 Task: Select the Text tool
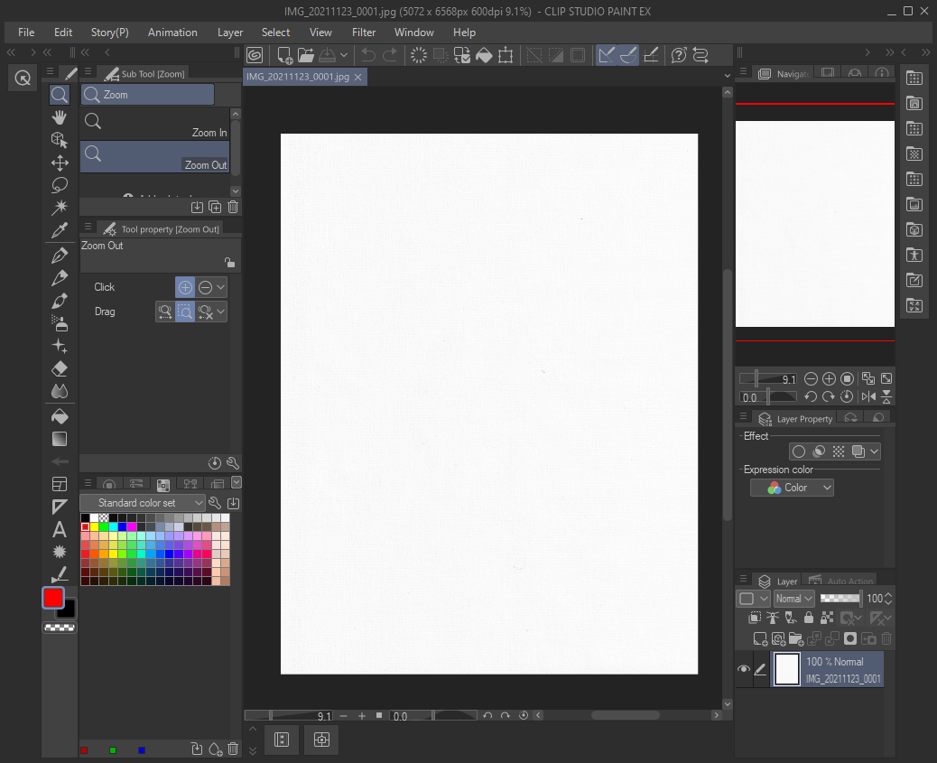[60, 529]
